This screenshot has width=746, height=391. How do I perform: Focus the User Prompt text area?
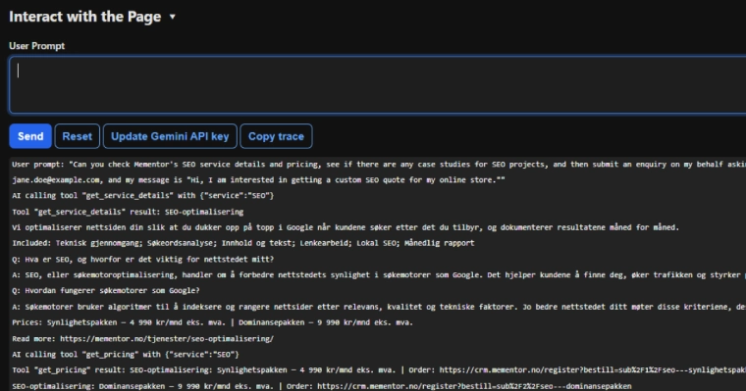click(x=377, y=85)
